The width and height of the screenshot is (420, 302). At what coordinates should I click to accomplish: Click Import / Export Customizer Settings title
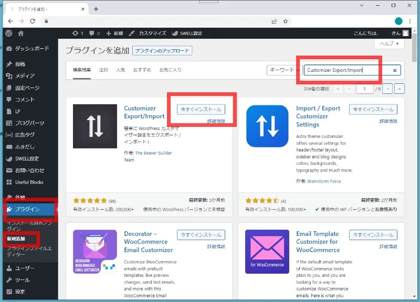[318, 116]
